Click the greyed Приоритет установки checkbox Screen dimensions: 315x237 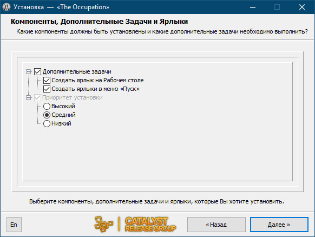37,98
